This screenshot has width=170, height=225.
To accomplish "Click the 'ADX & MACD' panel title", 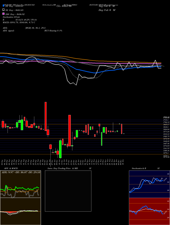I will pyautogui.click(x=11, y=168).
